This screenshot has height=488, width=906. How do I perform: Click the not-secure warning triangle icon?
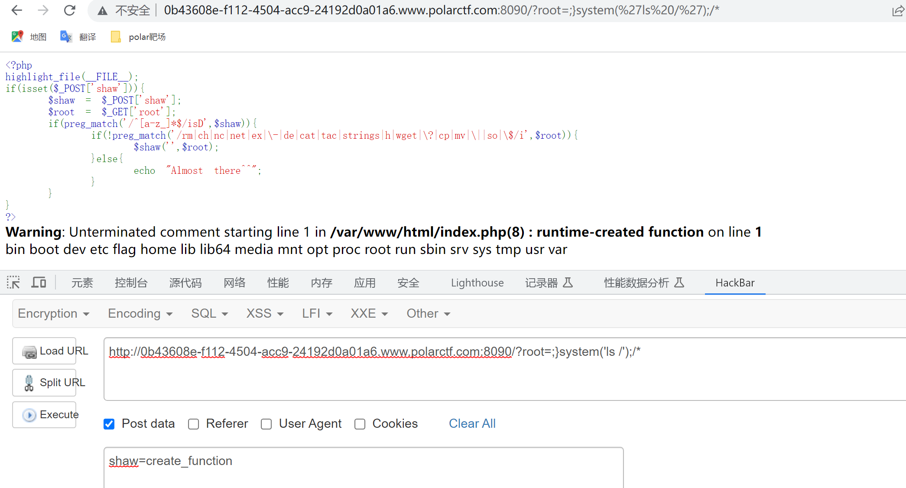pyautogui.click(x=102, y=11)
